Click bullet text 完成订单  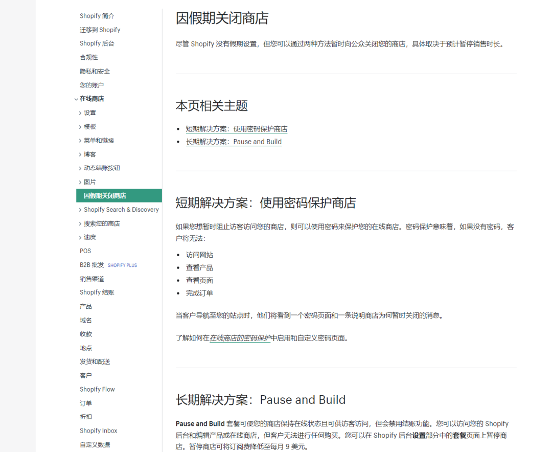[x=199, y=293]
